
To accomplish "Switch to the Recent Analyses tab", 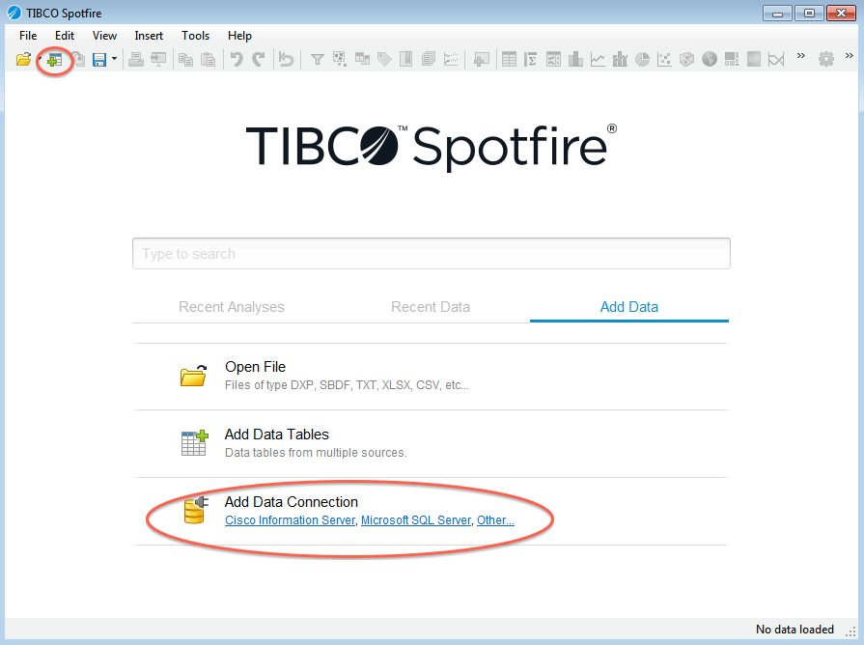I will tap(232, 307).
